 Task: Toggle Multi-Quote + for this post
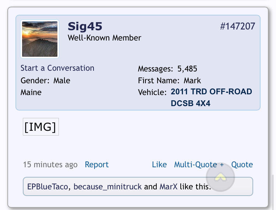pyautogui.click(x=199, y=165)
